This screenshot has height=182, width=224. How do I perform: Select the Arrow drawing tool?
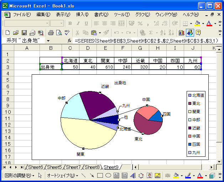coord(92,176)
